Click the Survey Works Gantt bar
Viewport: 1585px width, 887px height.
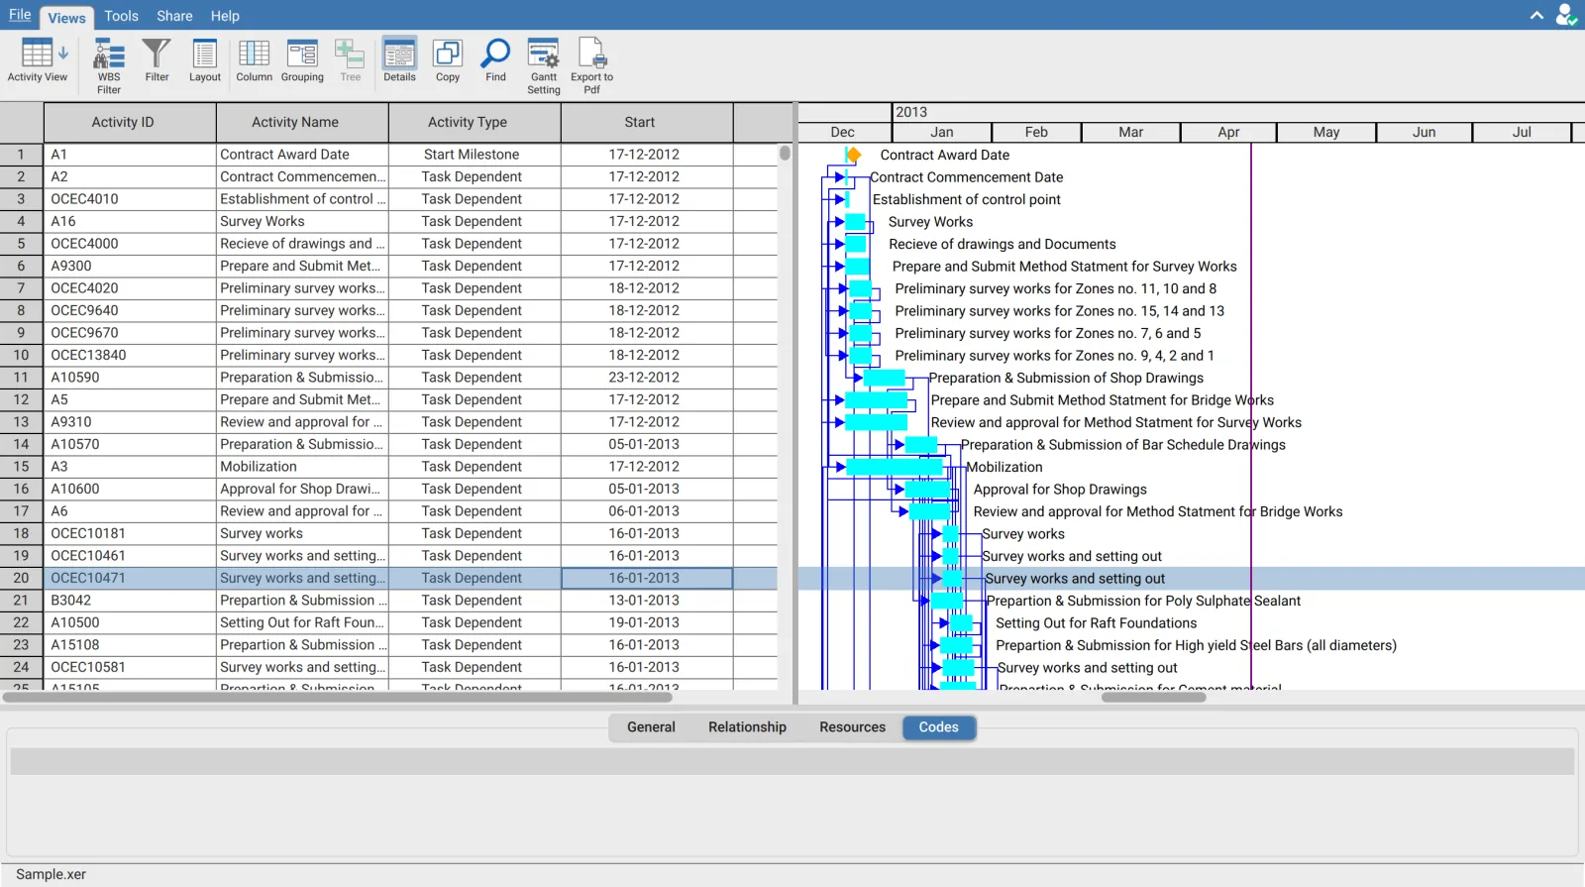(855, 222)
